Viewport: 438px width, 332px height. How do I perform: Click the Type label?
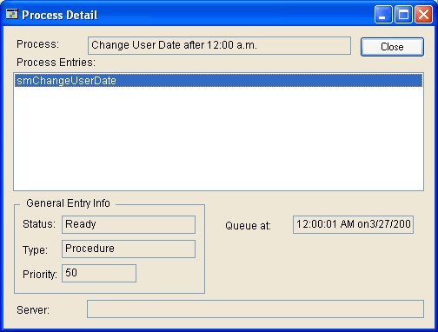tap(35, 249)
